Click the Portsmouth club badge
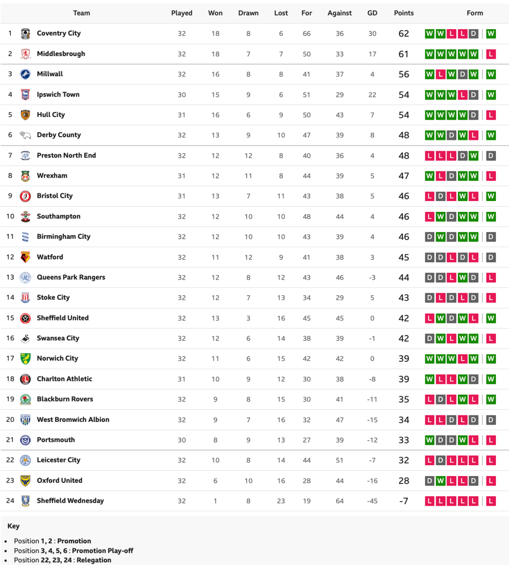509x565 pixels. click(x=25, y=440)
